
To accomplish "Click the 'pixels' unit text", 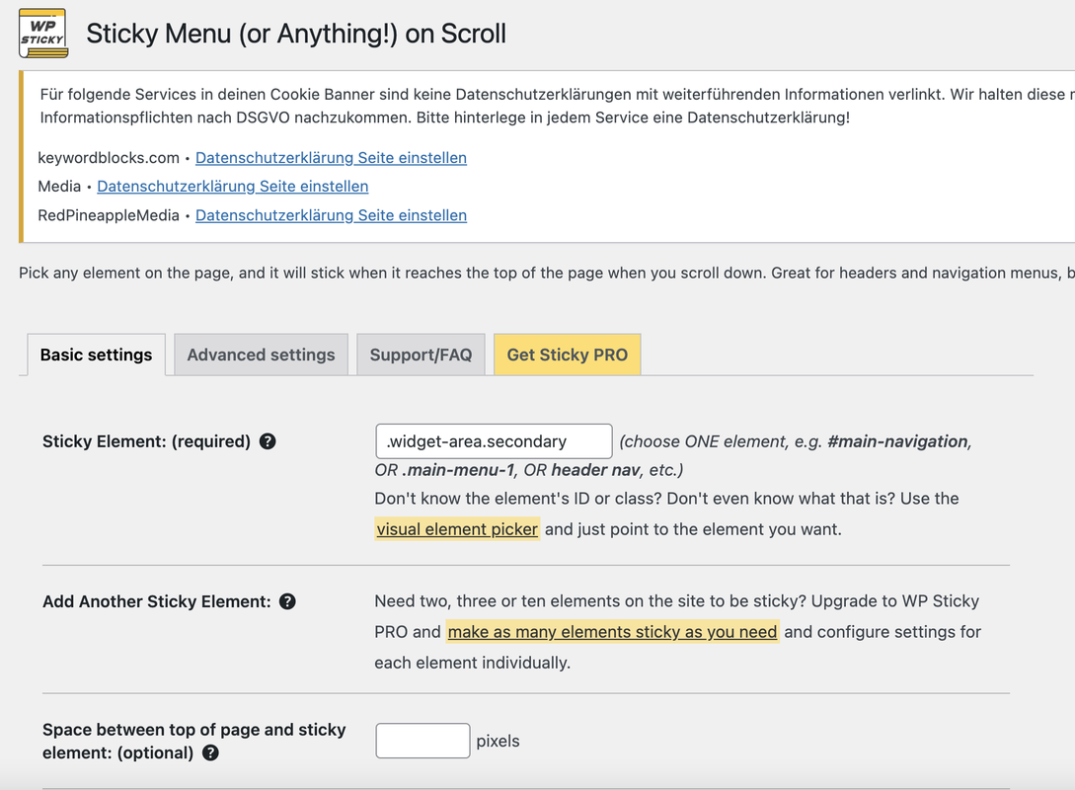I will [x=498, y=742].
